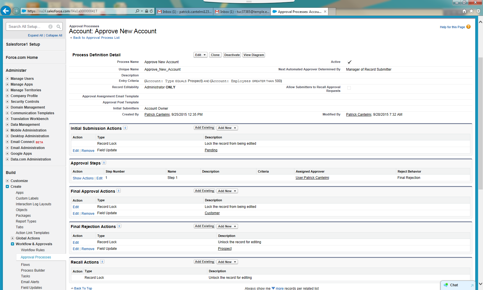Viewport: 483px width, 290px height.
Task: Enable Allow Submitters to Recall Approval Requests
Action: point(349,88)
